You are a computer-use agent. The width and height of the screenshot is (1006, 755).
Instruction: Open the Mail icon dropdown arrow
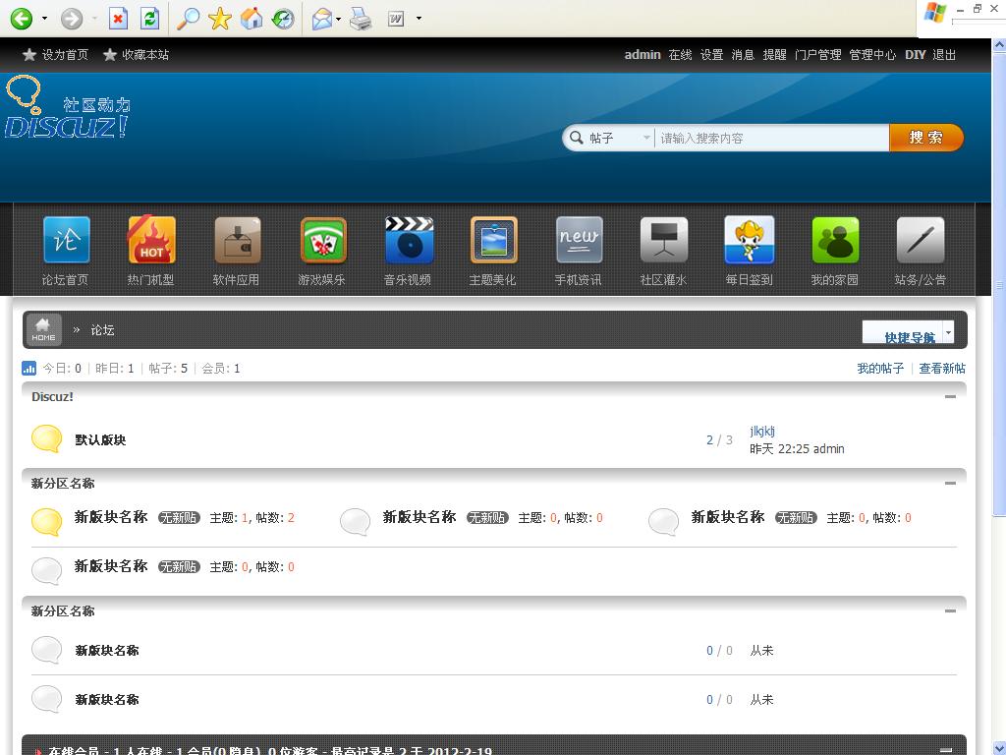tap(338, 19)
